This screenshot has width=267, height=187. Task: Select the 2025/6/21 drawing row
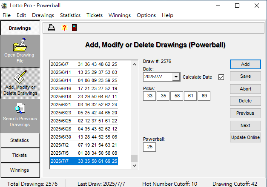(84, 105)
